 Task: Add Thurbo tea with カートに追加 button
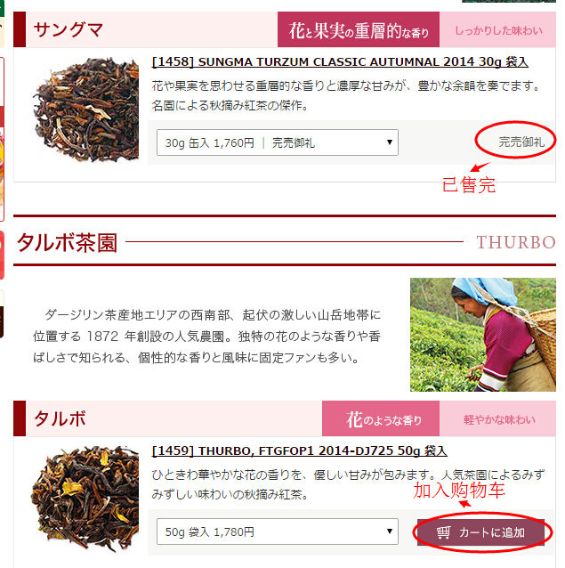[480, 532]
